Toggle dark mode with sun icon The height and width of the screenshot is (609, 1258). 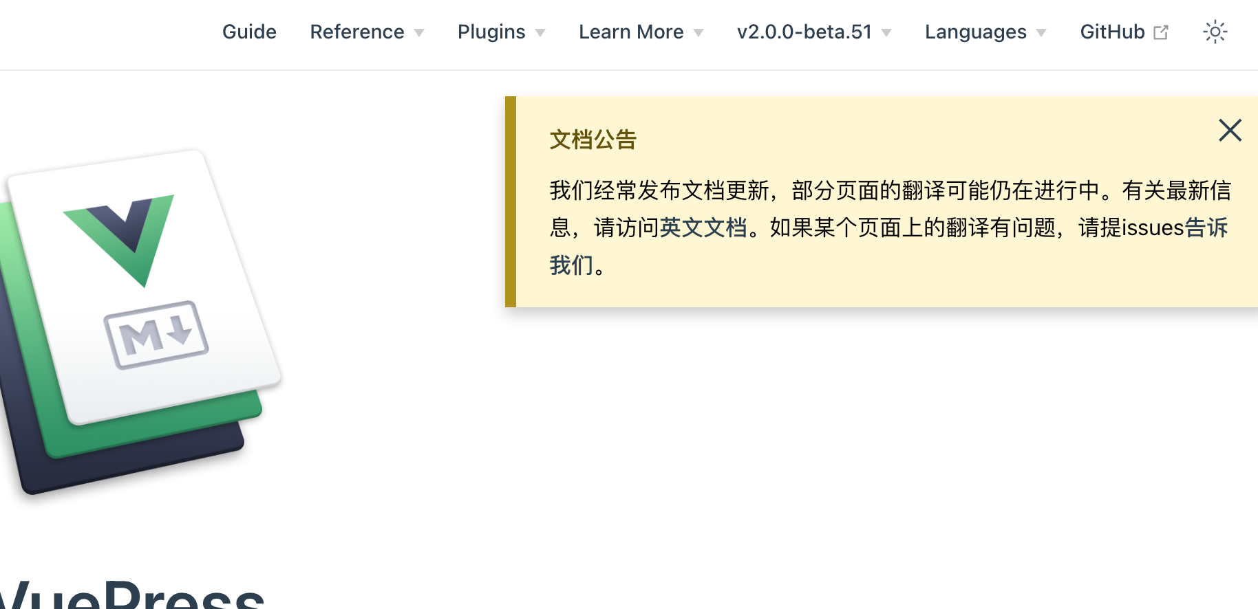point(1215,32)
